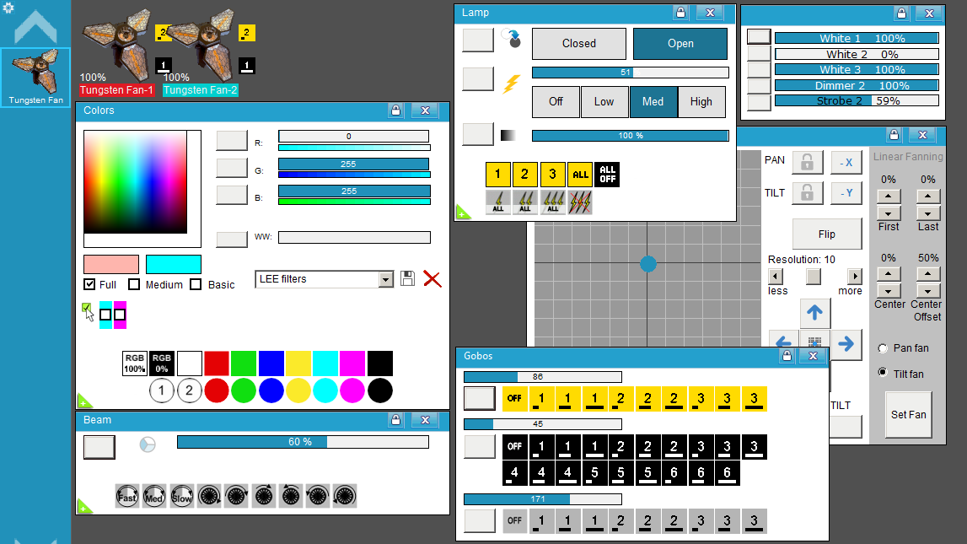Set strobe speed to High
The height and width of the screenshot is (544, 967).
click(701, 102)
